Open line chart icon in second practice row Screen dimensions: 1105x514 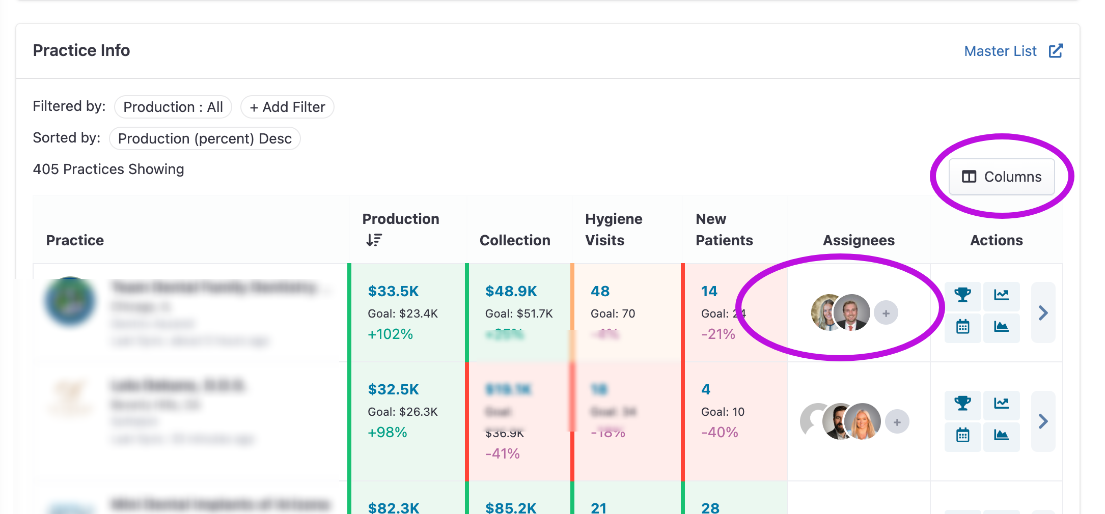click(1001, 405)
